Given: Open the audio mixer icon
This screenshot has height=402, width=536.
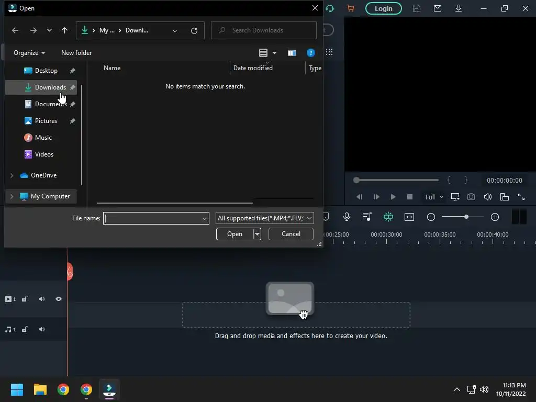Looking at the screenshot, I should click(367, 217).
